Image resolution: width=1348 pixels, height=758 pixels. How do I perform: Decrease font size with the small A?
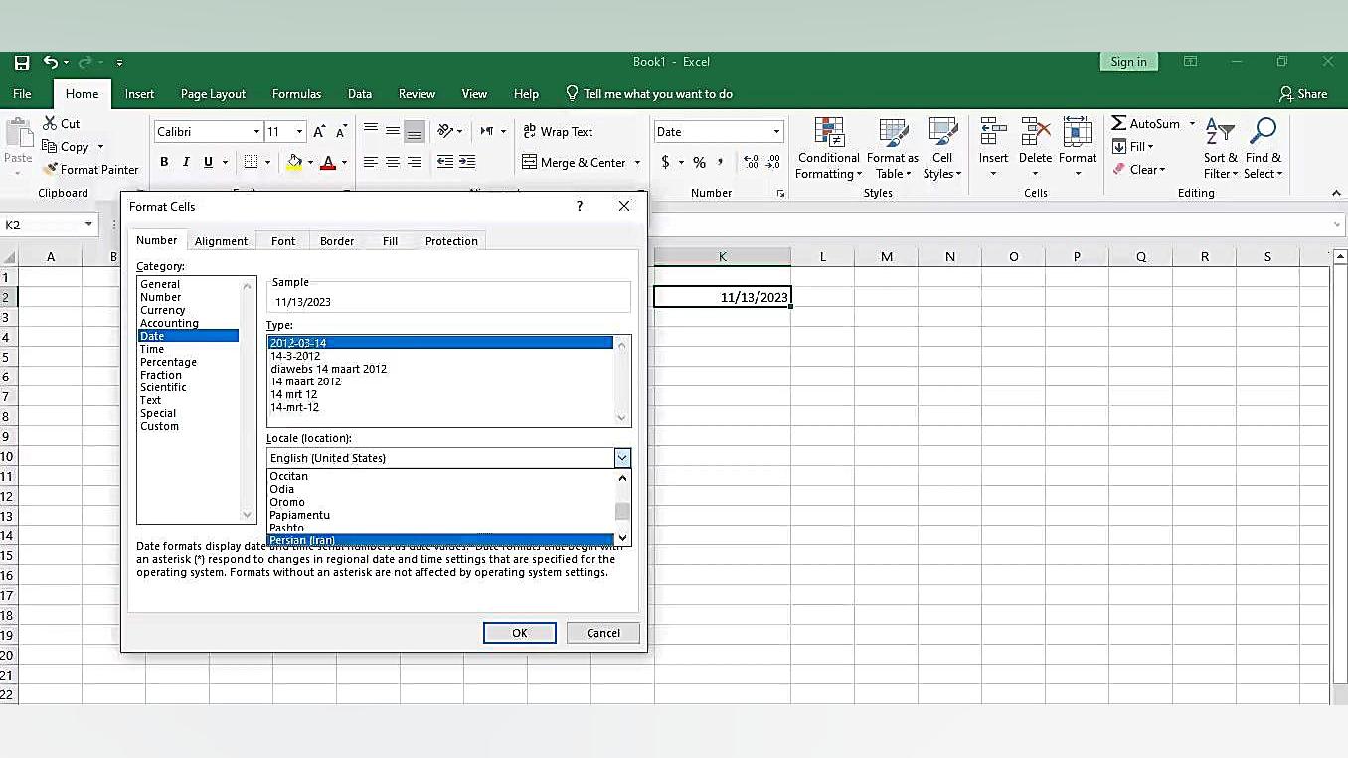(x=341, y=131)
